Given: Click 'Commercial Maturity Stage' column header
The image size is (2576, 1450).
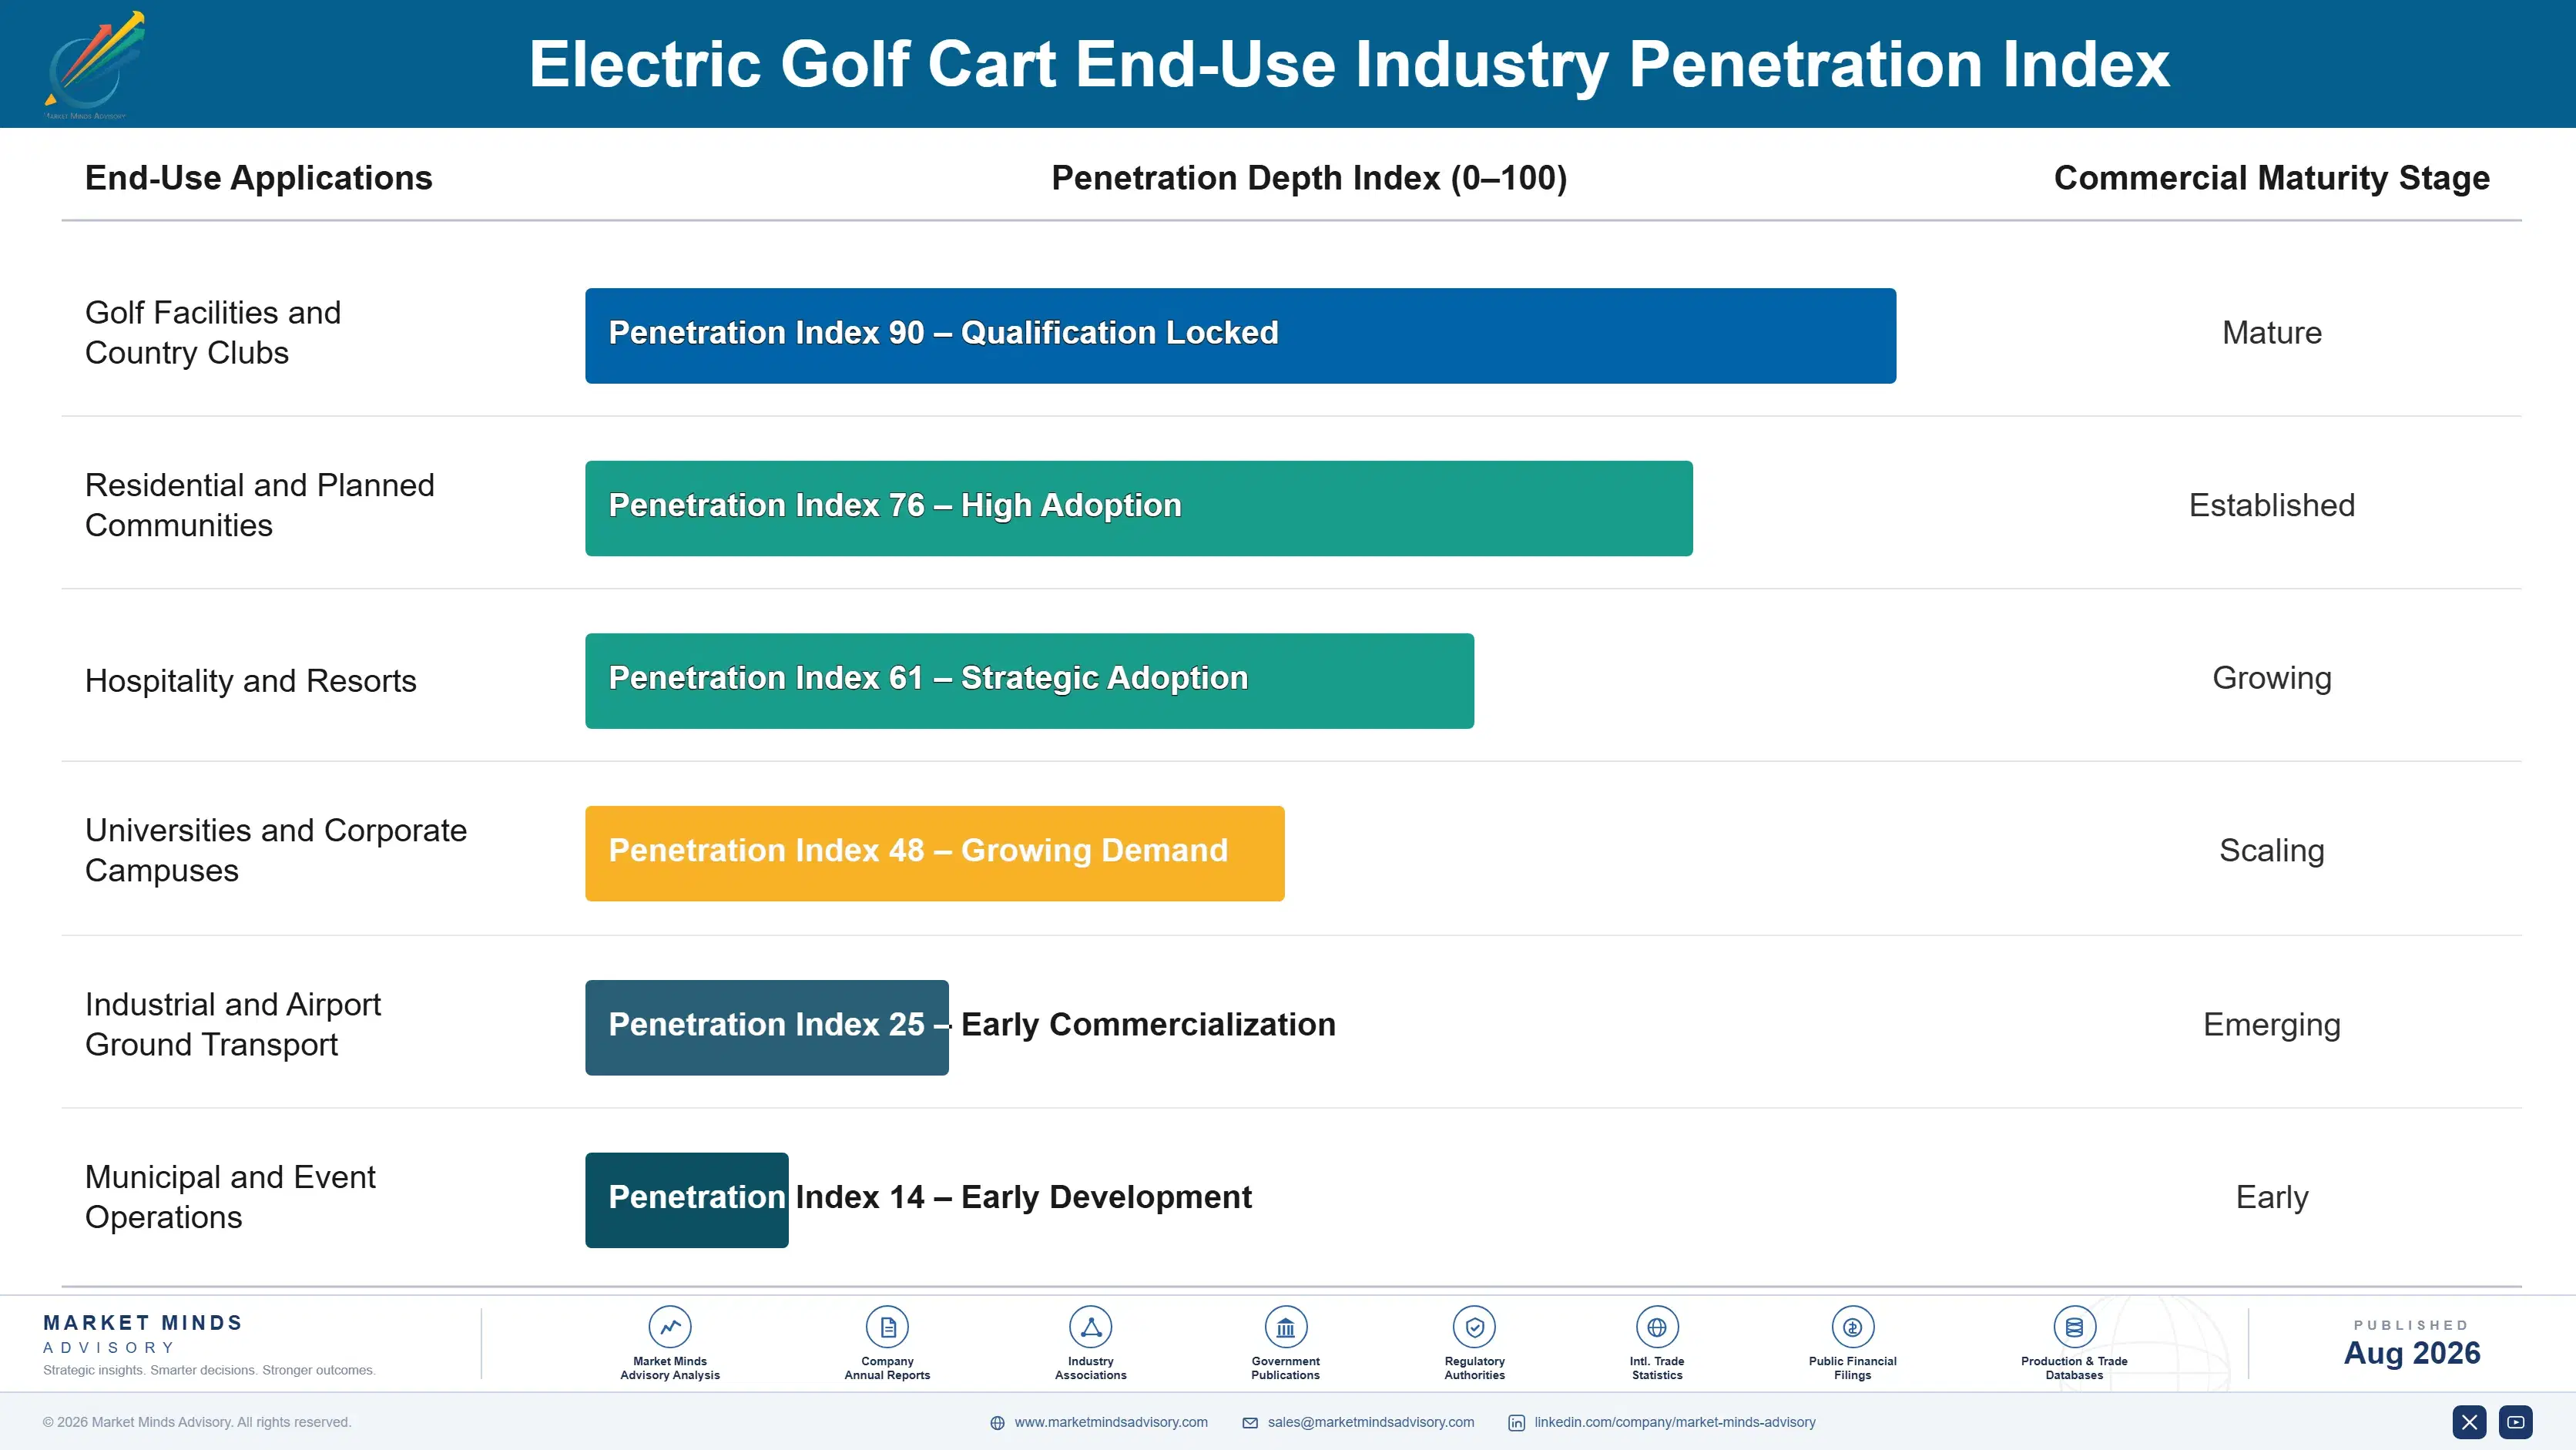Looking at the screenshot, I should [x=2272, y=178].
